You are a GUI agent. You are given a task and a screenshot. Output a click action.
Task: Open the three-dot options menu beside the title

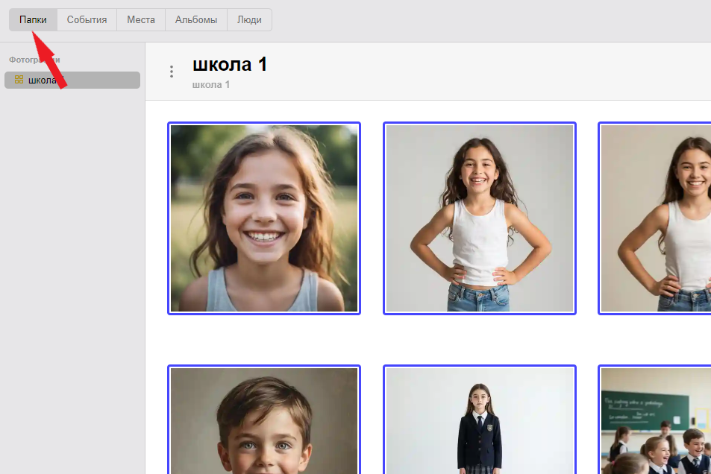[172, 72]
